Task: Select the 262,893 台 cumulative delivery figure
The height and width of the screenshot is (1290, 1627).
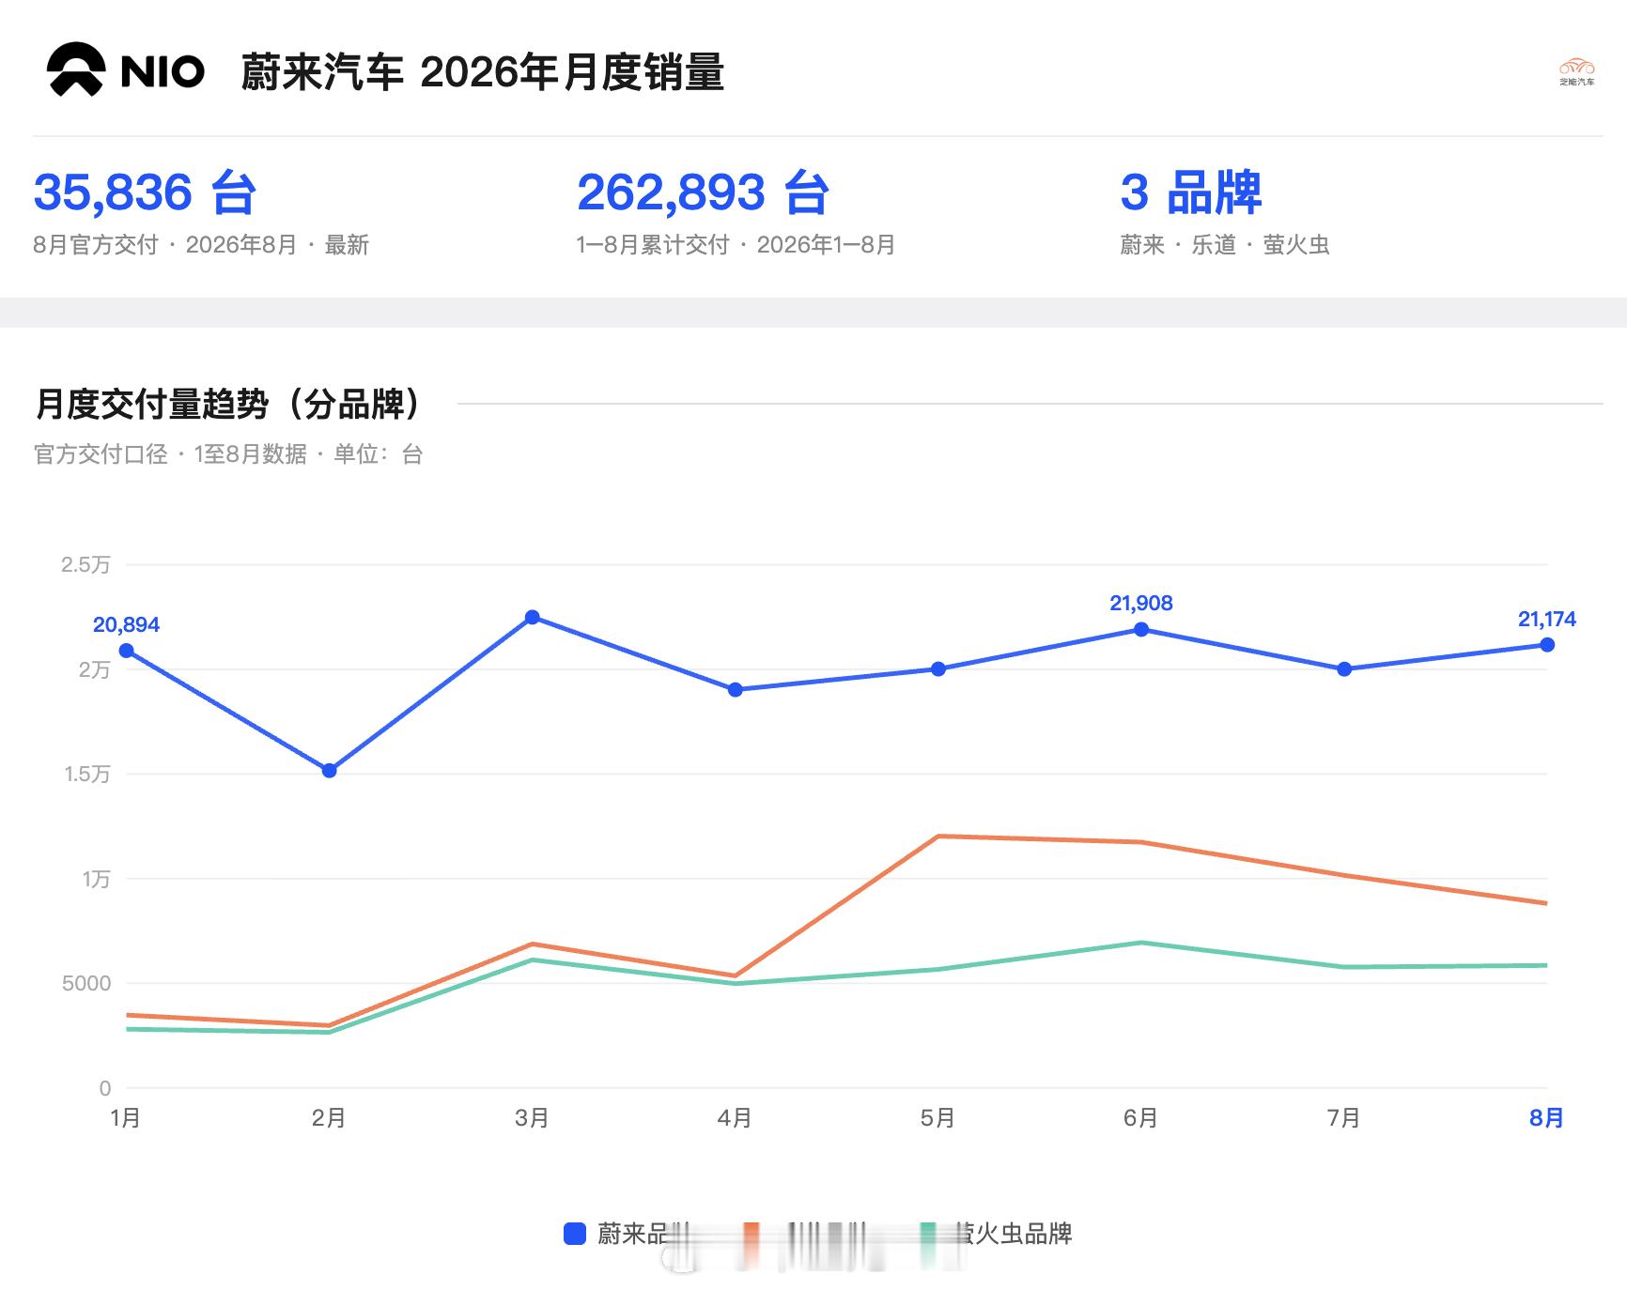Action: point(703,192)
